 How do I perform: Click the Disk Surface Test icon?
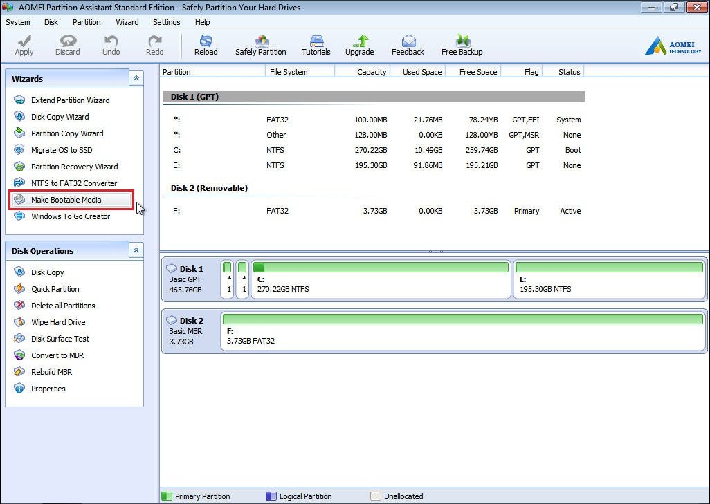click(x=19, y=338)
